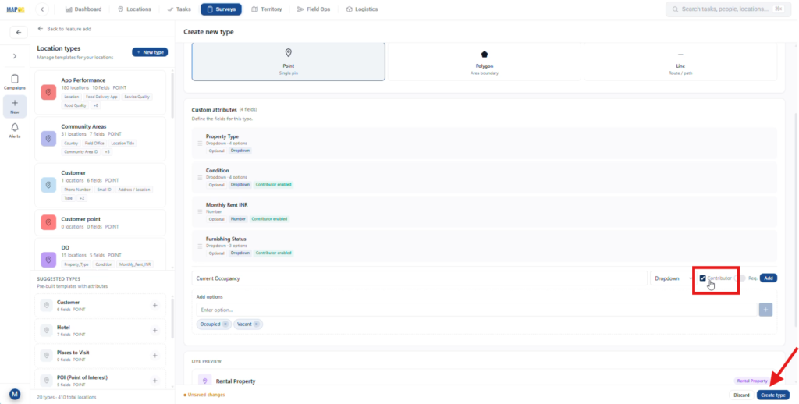799x404 pixels.
Task: Add suggested Places to Visit type with plus
Action: coord(155,356)
